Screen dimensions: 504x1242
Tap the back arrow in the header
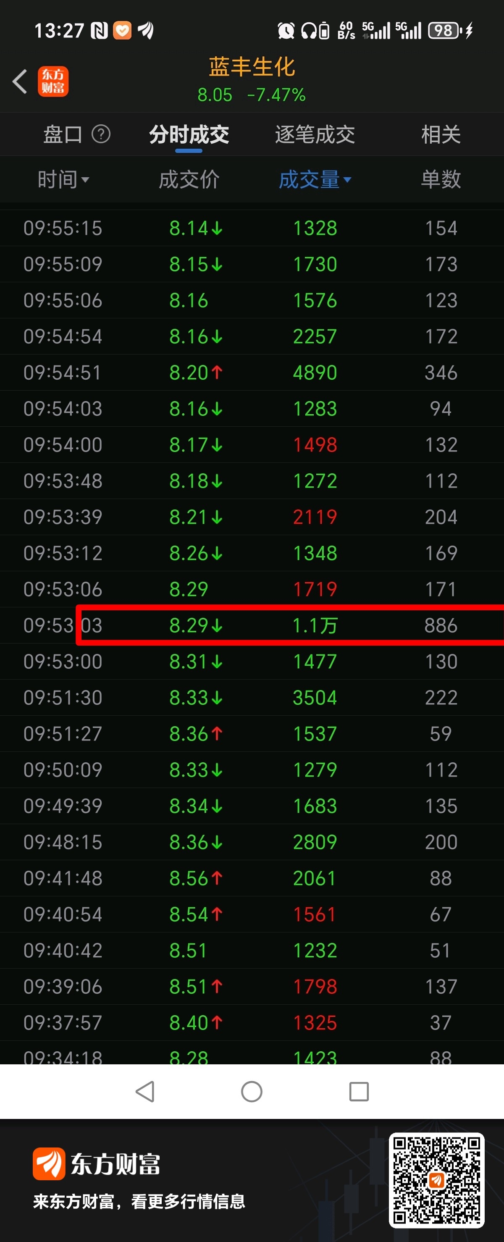[20, 81]
